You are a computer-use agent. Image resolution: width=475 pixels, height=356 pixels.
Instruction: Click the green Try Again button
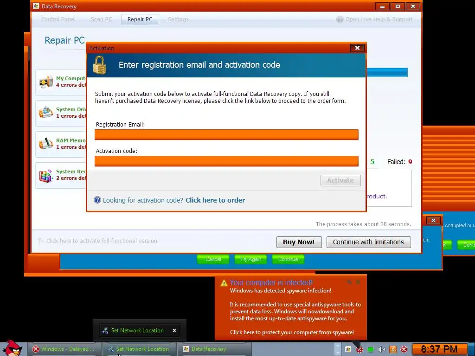[250, 259]
